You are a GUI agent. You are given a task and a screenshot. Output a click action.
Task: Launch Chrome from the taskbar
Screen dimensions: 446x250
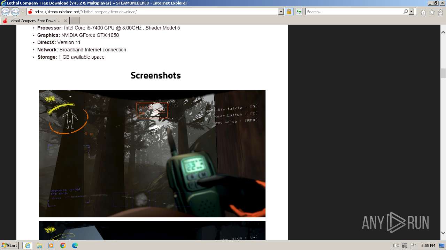pos(63,245)
